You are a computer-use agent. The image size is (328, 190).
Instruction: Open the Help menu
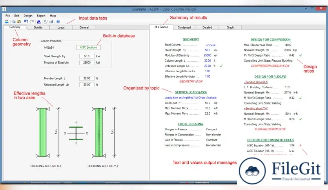pyautogui.click(x=53, y=16)
